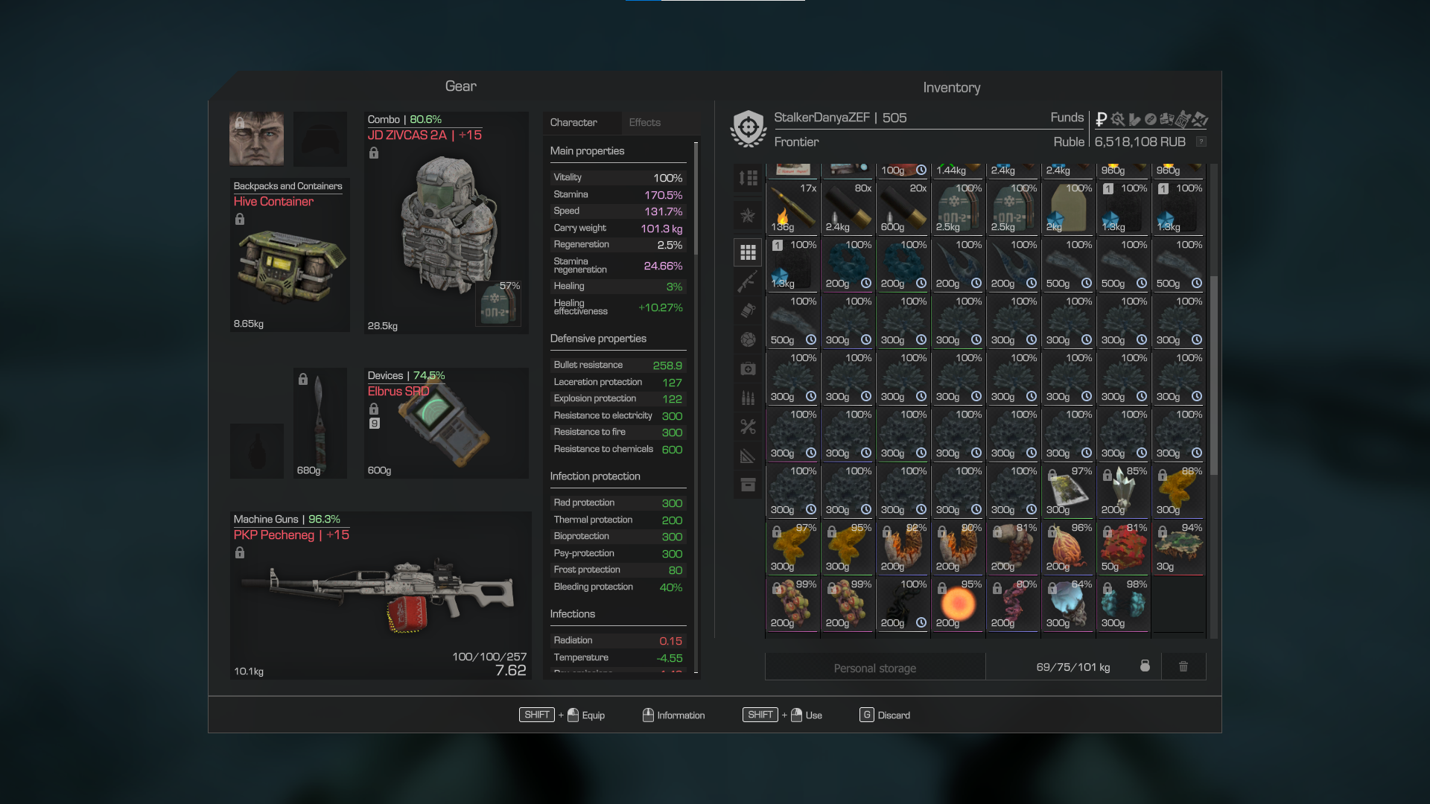Viewport: 1430px width, 804px height.
Task: Select the 2kg tan armor plate
Action: tap(1068, 208)
